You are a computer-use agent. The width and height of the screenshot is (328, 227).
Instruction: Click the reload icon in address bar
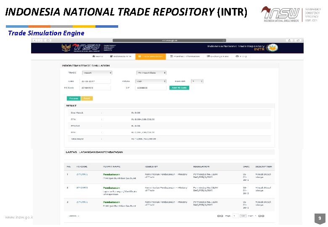point(224,40)
